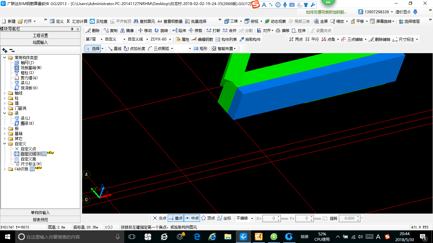Click 平行 parallel auxiliary axis tool
433x243 pixels.
(312, 39)
